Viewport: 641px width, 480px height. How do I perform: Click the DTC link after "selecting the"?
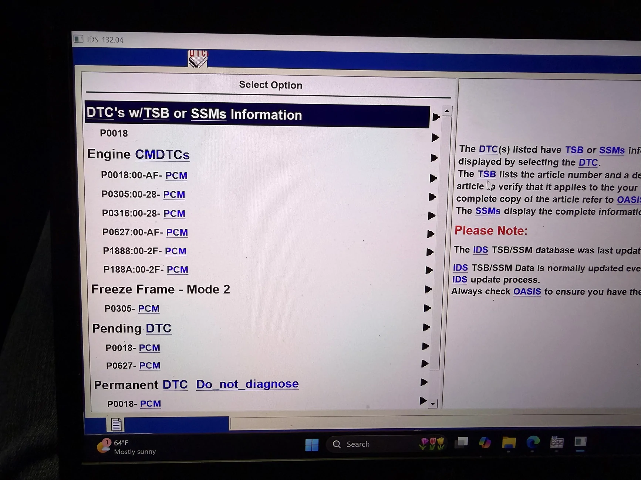click(588, 162)
